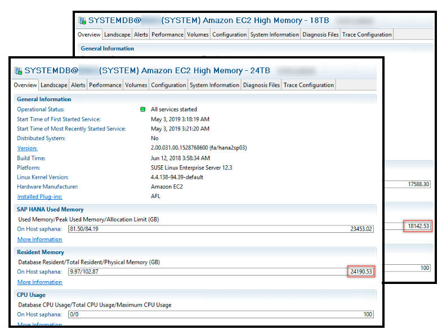Open the Installed Plug-ins link
Screen dimensions: 442x334
pyautogui.click(x=39, y=197)
